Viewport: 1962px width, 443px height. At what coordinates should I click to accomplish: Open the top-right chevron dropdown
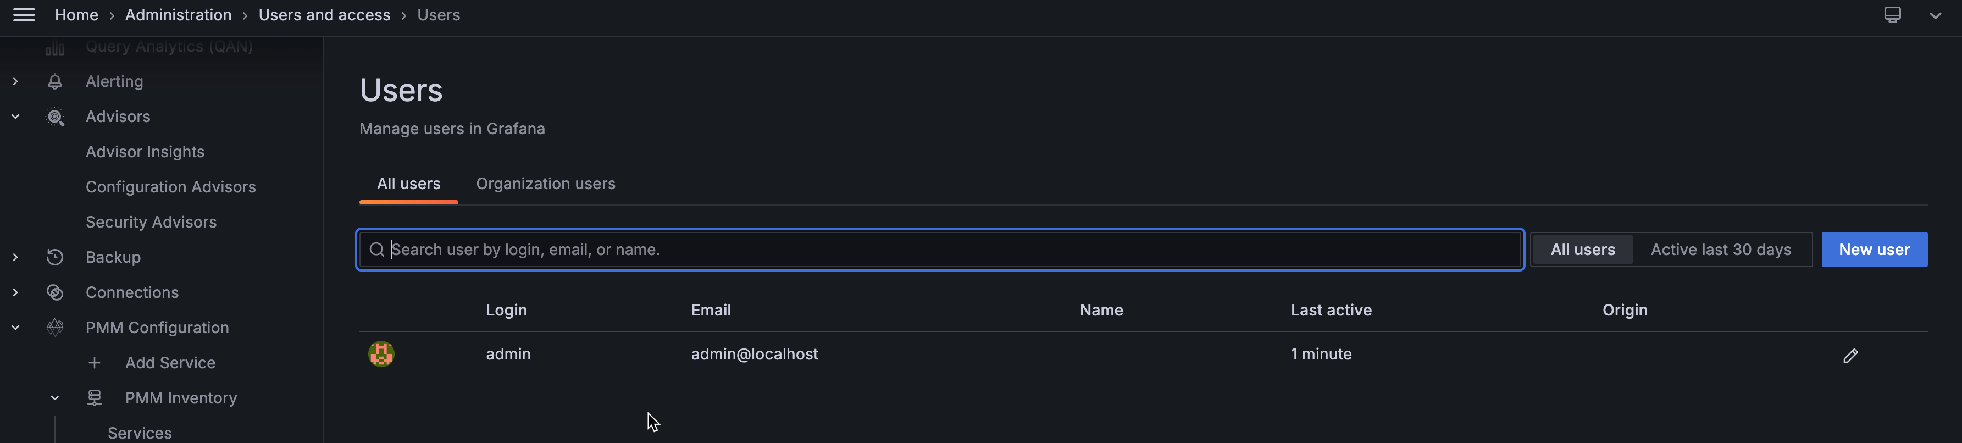click(1935, 15)
